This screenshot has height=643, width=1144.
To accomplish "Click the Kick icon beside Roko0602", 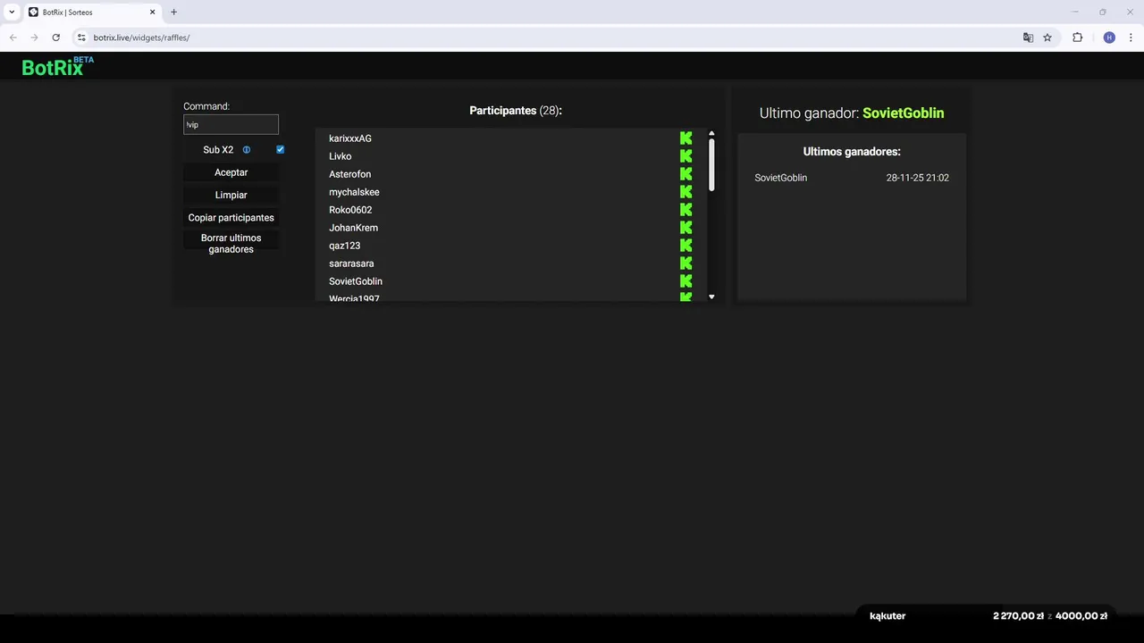I will [686, 210].
